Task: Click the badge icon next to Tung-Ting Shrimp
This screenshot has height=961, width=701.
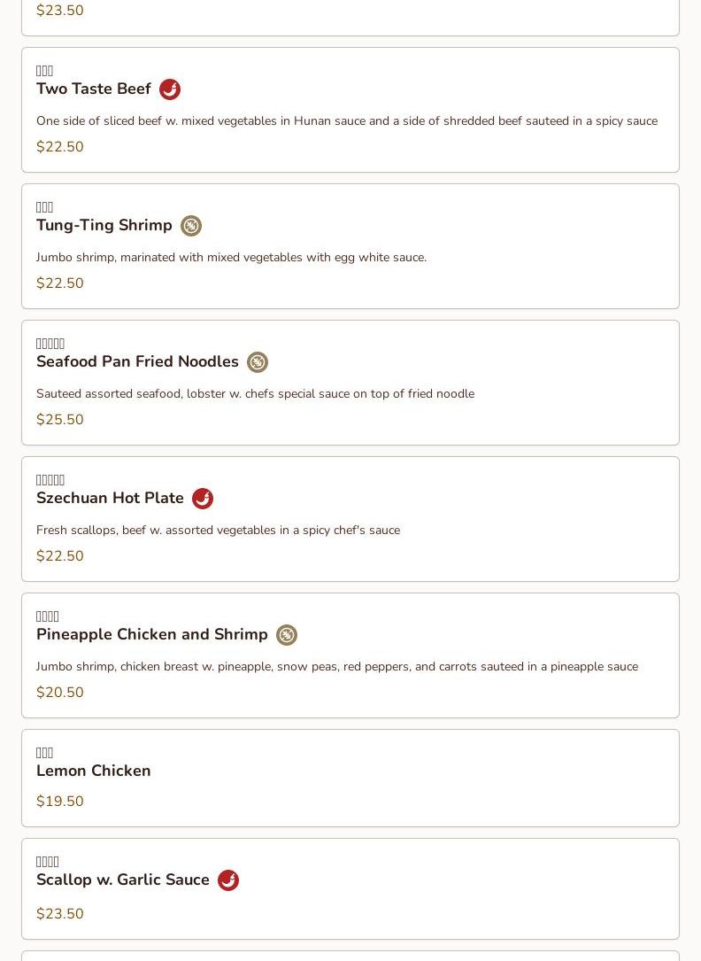Action: (x=191, y=226)
